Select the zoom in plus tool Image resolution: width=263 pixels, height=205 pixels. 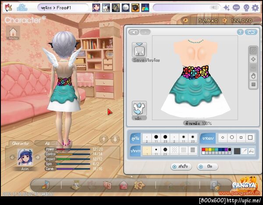253,59
